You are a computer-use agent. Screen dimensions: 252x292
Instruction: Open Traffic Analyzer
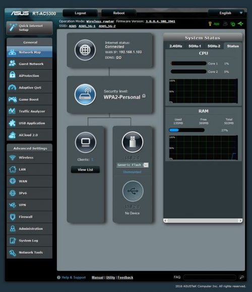(x=29, y=111)
